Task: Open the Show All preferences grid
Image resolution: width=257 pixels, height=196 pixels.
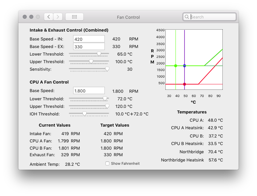Action: click(74, 17)
